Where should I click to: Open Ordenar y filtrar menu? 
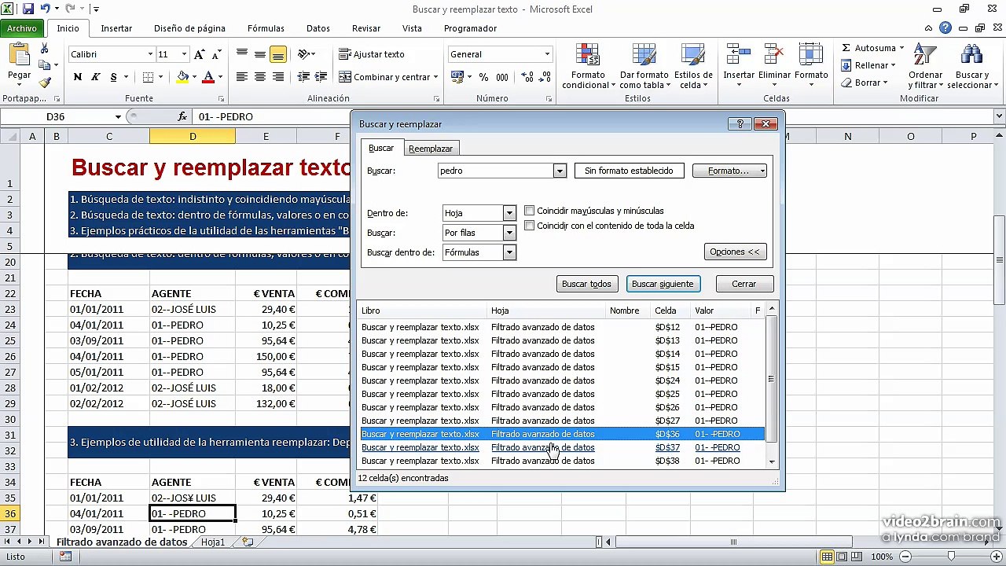[925, 67]
